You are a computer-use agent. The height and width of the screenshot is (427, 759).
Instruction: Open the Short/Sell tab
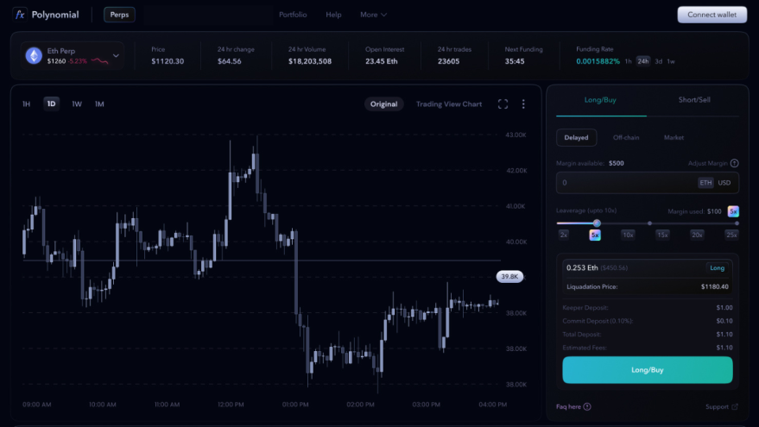(x=694, y=100)
